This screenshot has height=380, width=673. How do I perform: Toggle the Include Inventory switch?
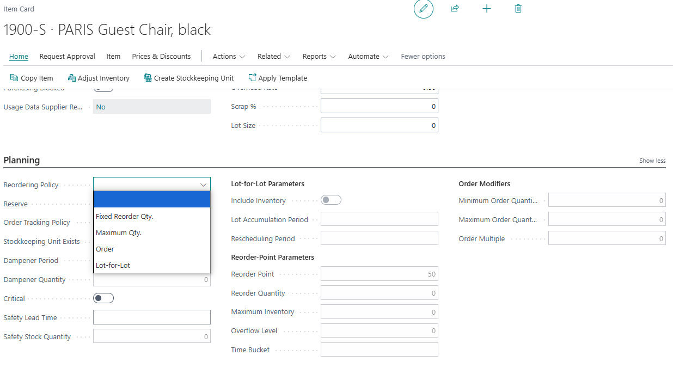click(x=331, y=200)
